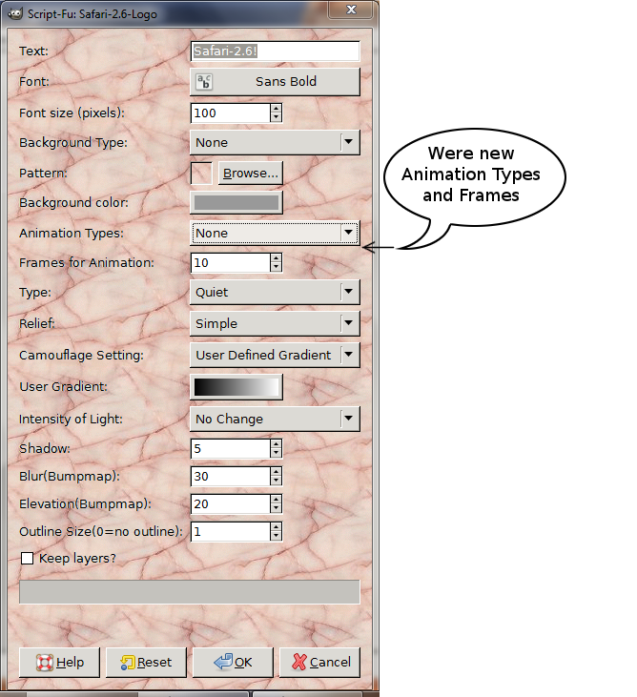
Task: Increase Font size with up arrow
Action: coord(276,109)
